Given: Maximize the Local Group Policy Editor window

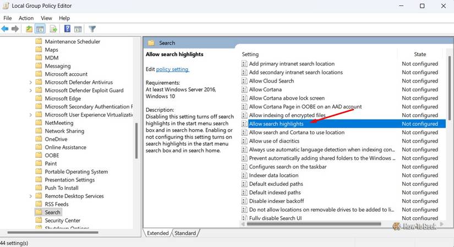Looking at the screenshot, I should coord(422,6).
